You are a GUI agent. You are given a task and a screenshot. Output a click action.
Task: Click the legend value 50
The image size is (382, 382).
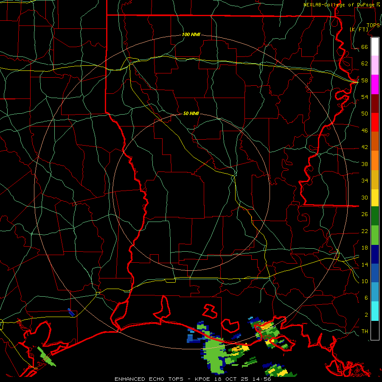click(365, 113)
